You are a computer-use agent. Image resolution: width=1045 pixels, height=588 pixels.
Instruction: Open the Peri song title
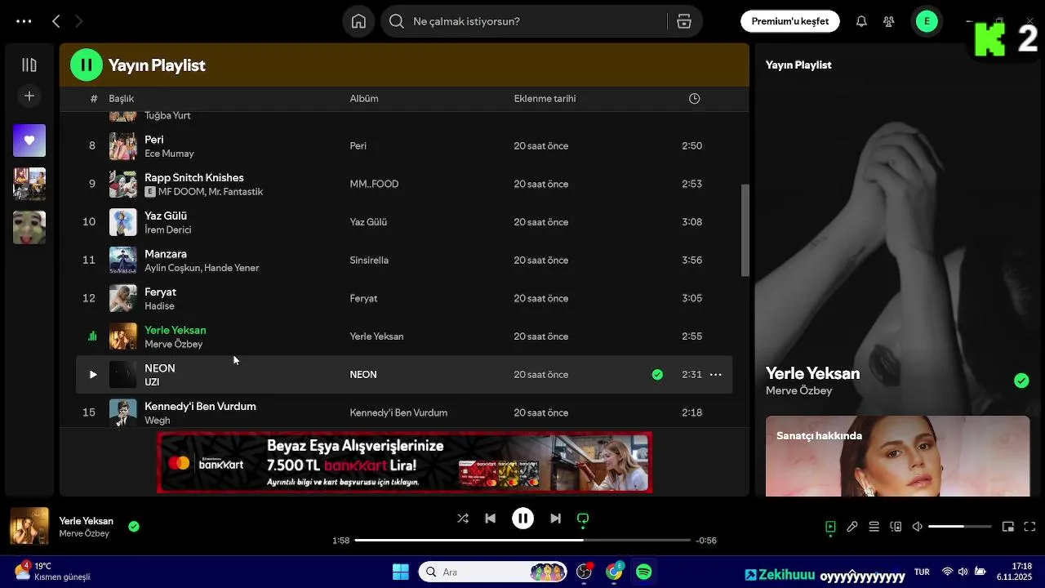point(154,140)
